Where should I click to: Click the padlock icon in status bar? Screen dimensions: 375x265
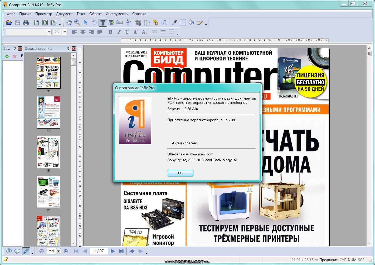coord(5,259)
